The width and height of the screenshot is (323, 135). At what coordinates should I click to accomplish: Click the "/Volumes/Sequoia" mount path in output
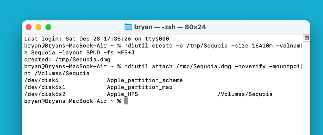point(245,94)
